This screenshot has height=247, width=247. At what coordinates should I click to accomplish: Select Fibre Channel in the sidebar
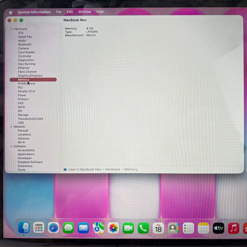pos(27,72)
